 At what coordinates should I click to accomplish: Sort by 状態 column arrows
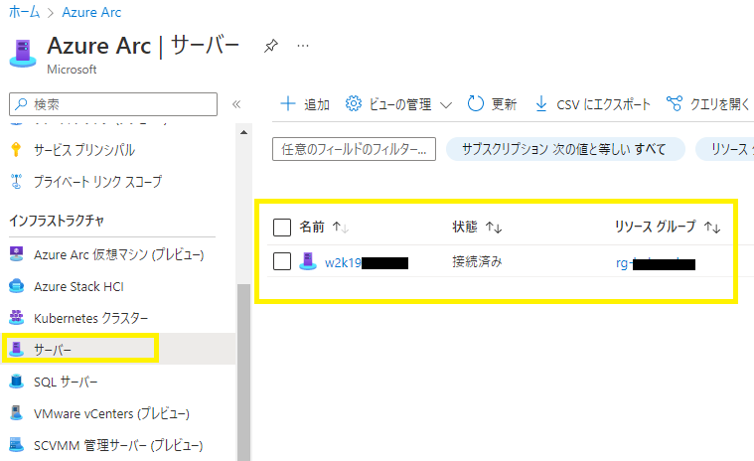494,227
